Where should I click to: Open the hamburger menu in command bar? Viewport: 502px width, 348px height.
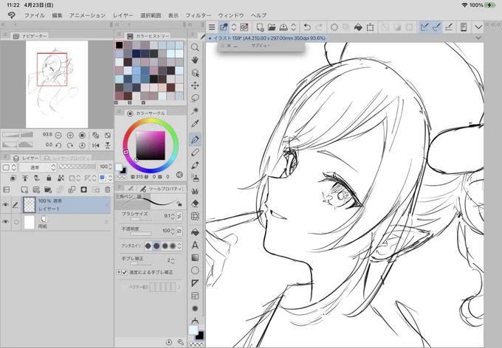click(x=212, y=27)
